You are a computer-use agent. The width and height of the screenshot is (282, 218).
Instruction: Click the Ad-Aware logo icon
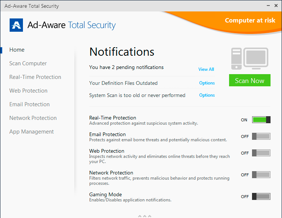click(x=16, y=25)
